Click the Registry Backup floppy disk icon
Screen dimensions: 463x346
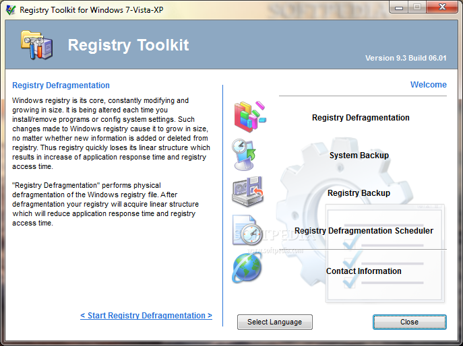pyautogui.click(x=247, y=192)
